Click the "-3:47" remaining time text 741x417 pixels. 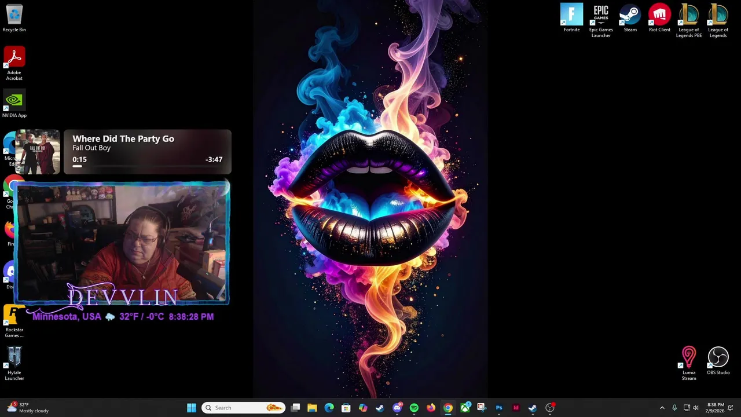pos(214,159)
